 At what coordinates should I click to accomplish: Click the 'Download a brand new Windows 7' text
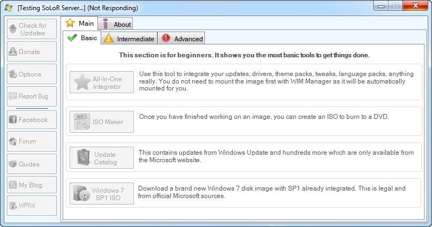click(x=271, y=192)
